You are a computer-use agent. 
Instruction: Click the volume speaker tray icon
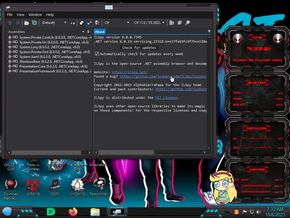coord(259,212)
